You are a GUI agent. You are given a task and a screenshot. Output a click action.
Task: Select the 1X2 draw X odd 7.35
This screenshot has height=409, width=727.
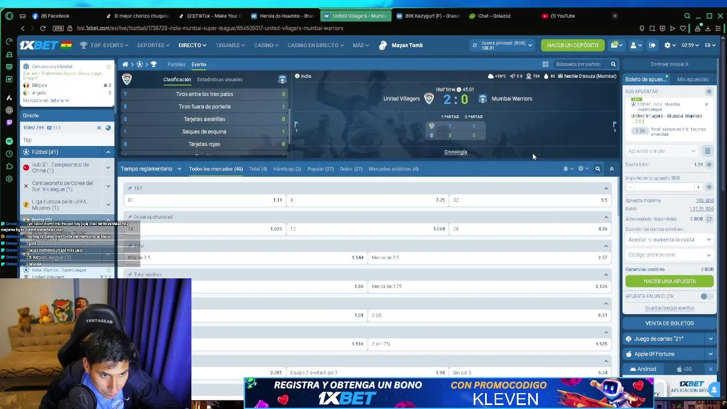point(367,200)
